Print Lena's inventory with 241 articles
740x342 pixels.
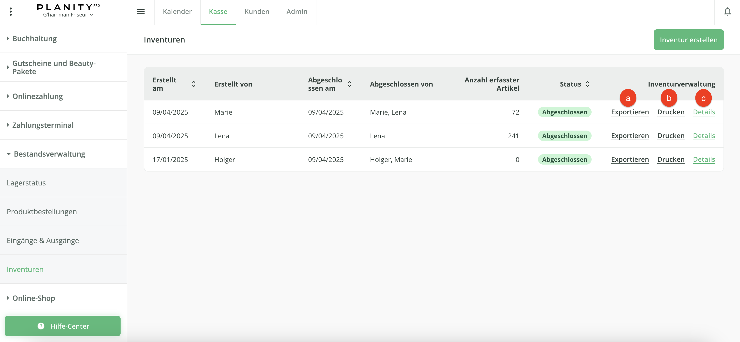(x=671, y=136)
